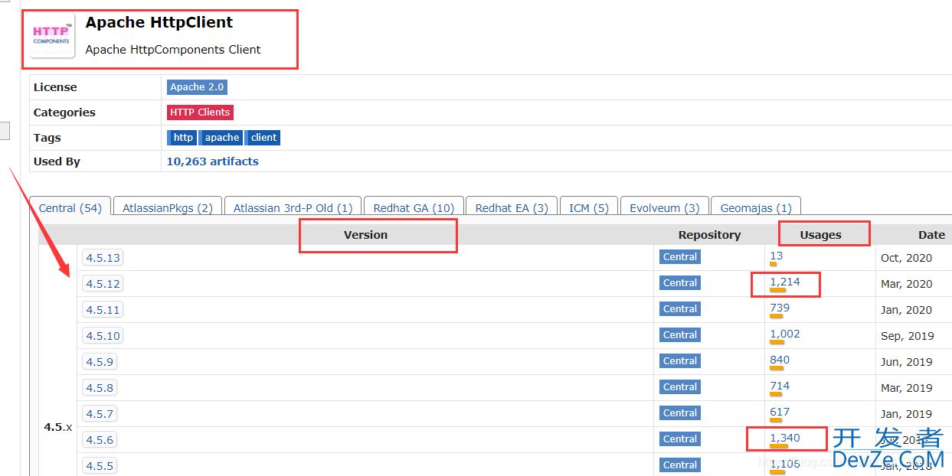Click Central badge in 4.5.8 row
The height and width of the screenshot is (476, 952).
pos(680,387)
